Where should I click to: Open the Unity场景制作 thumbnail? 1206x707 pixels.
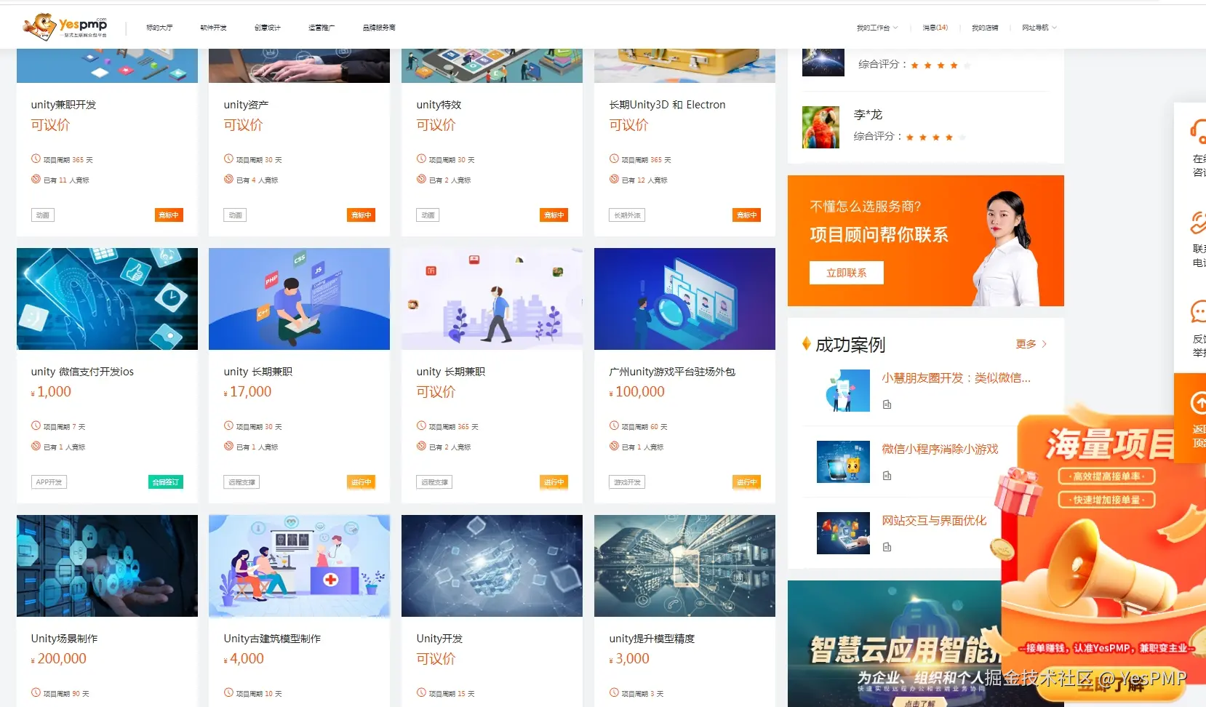107,566
